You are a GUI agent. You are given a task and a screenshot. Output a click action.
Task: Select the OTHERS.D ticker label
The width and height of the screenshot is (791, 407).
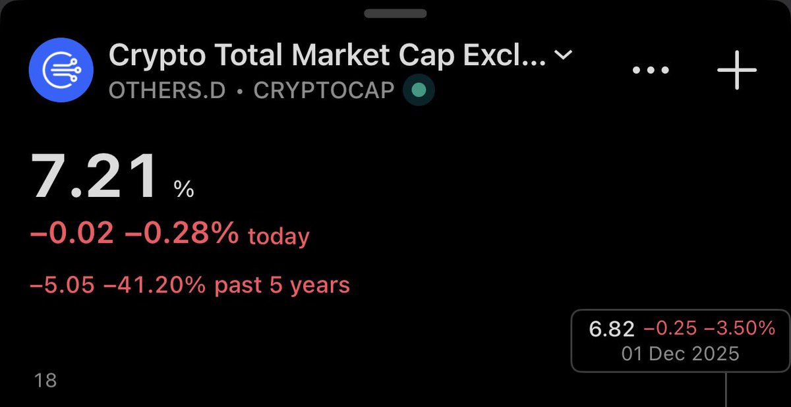(167, 91)
